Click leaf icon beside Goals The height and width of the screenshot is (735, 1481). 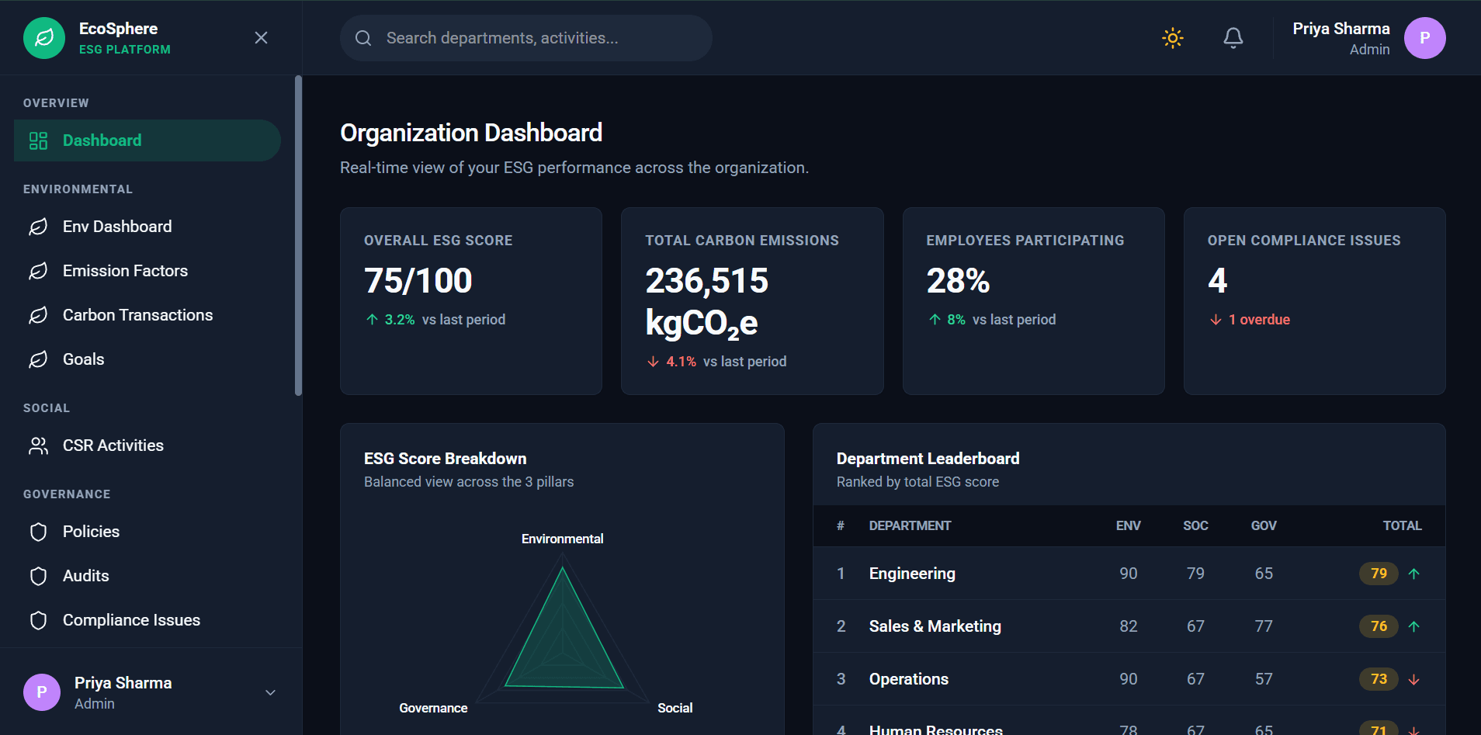(x=38, y=359)
